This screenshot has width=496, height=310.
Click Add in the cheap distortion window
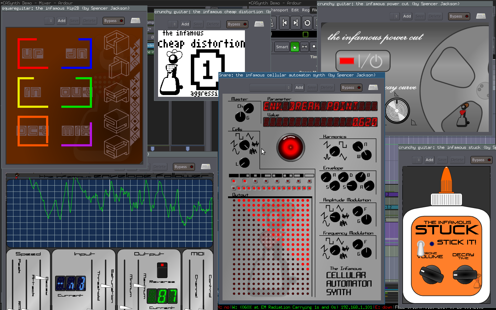[185, 24]
